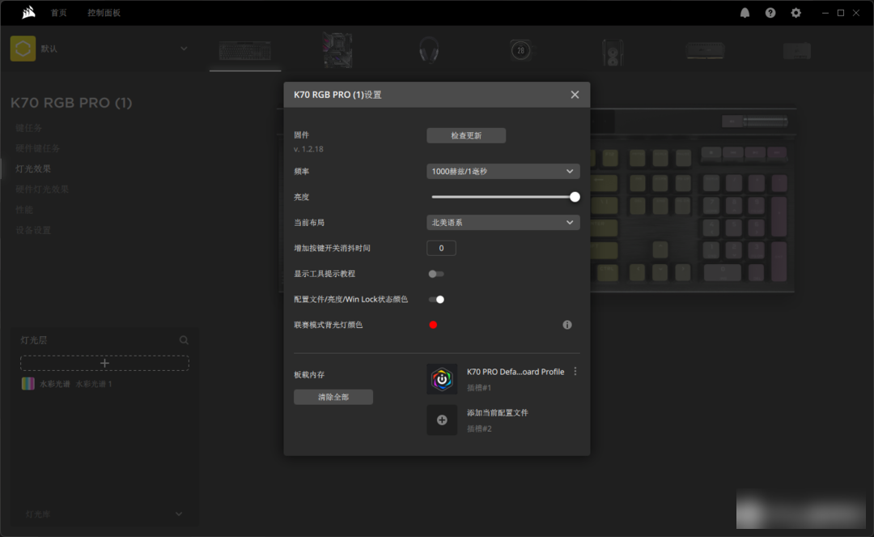The width and height of the screenshot is (874, 537).
Task: Close the K70 RGB PRO settings dialog
Action: [575, 95]
